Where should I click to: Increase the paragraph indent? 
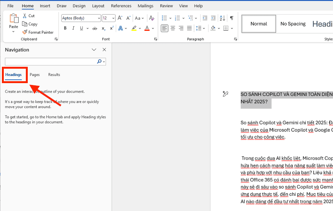[x=213, y=18]
